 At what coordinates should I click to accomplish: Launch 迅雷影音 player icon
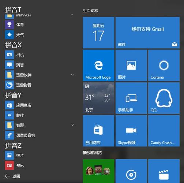tap(10, 85)
